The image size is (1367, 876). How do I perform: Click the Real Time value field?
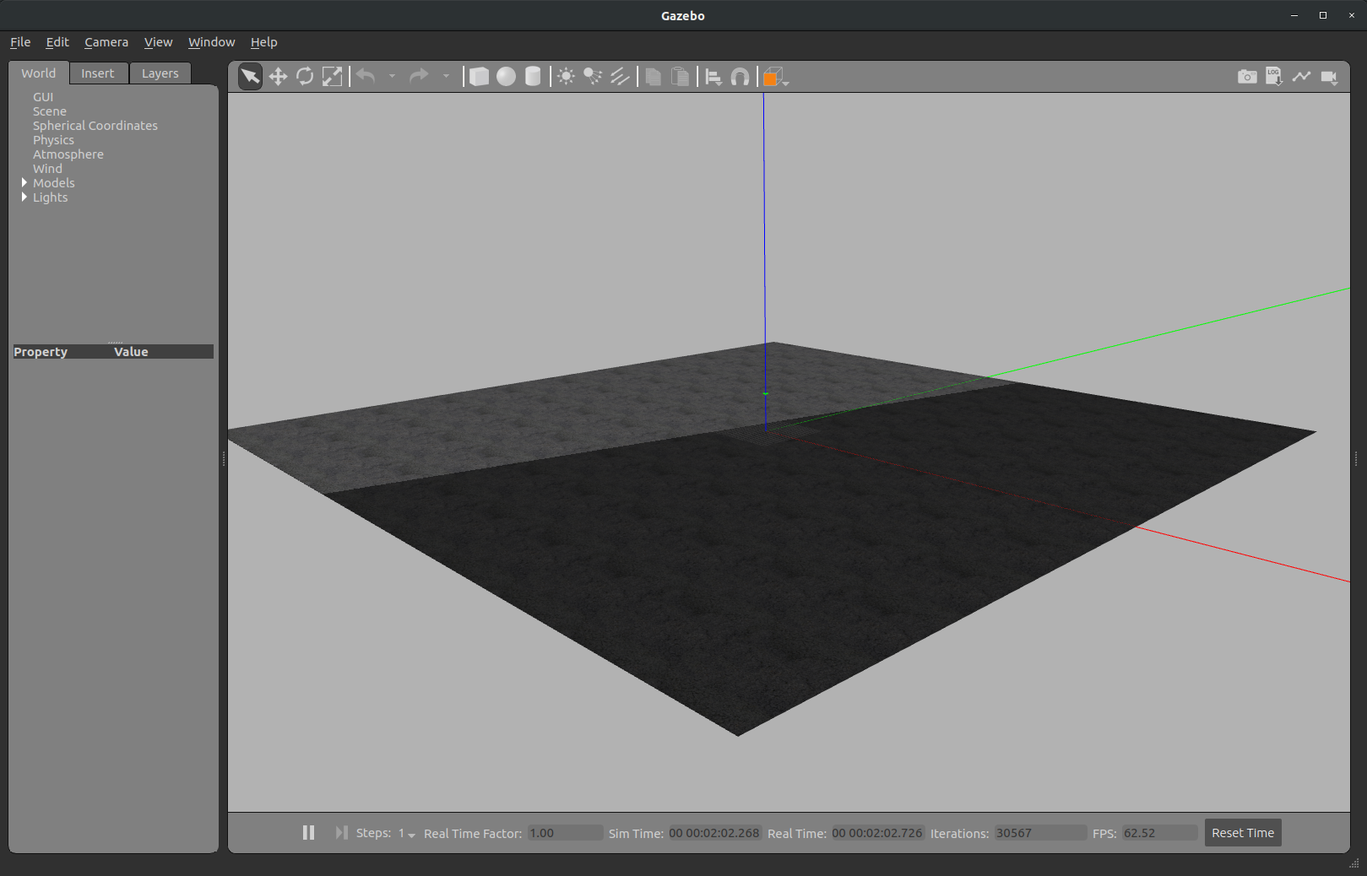pos(877,833)
